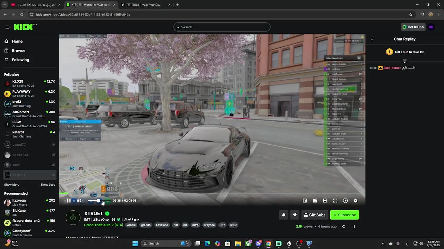This screenshot has height=249, width=444.
Task: Open a new browser tab
Action: [178, 5]
